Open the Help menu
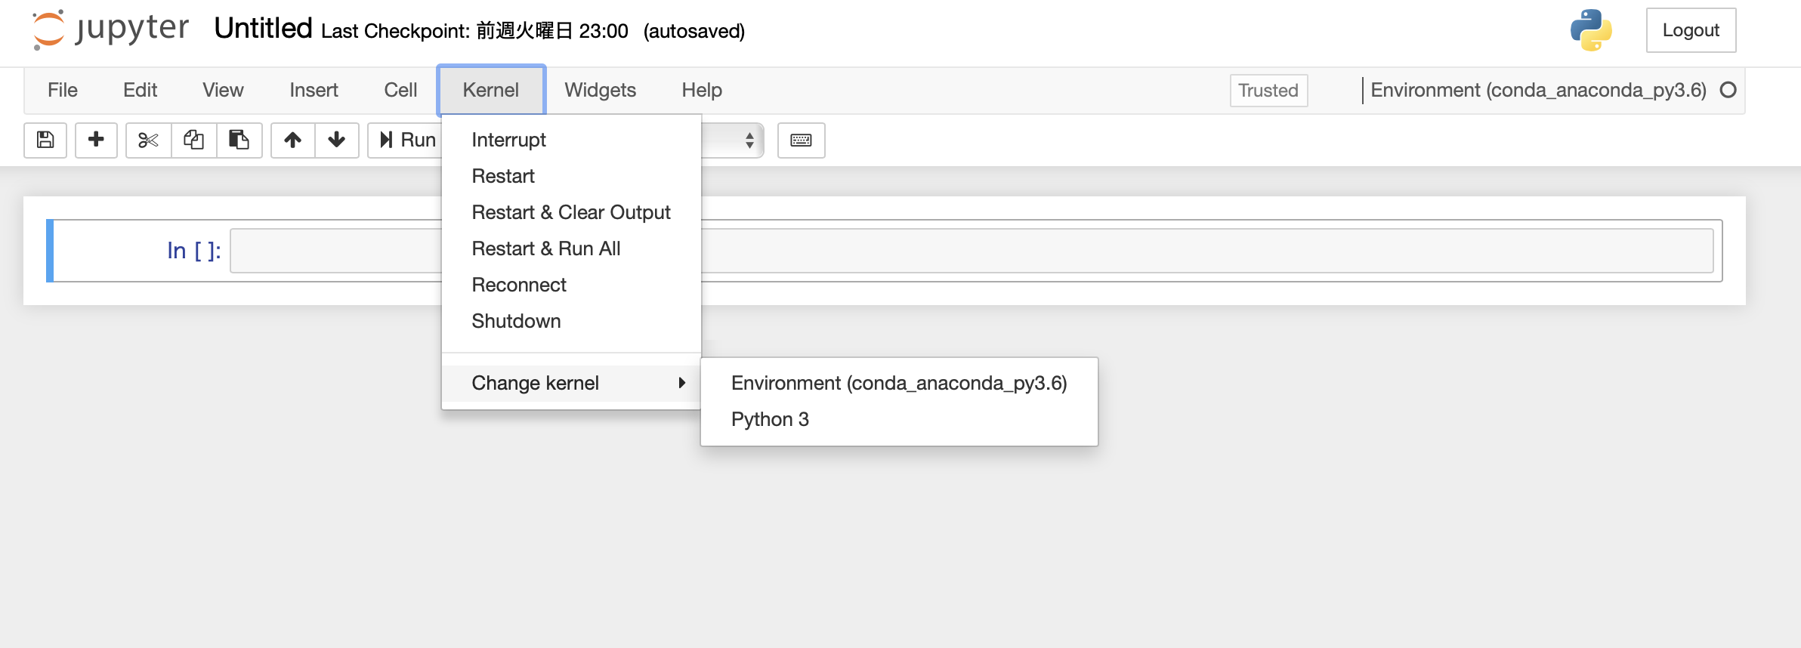The height and width of the screenshot is (648, 1801). coord(702,91)
